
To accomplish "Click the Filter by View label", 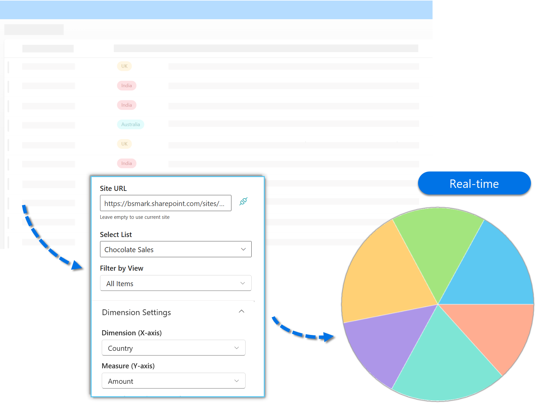I will coord(122,268).
